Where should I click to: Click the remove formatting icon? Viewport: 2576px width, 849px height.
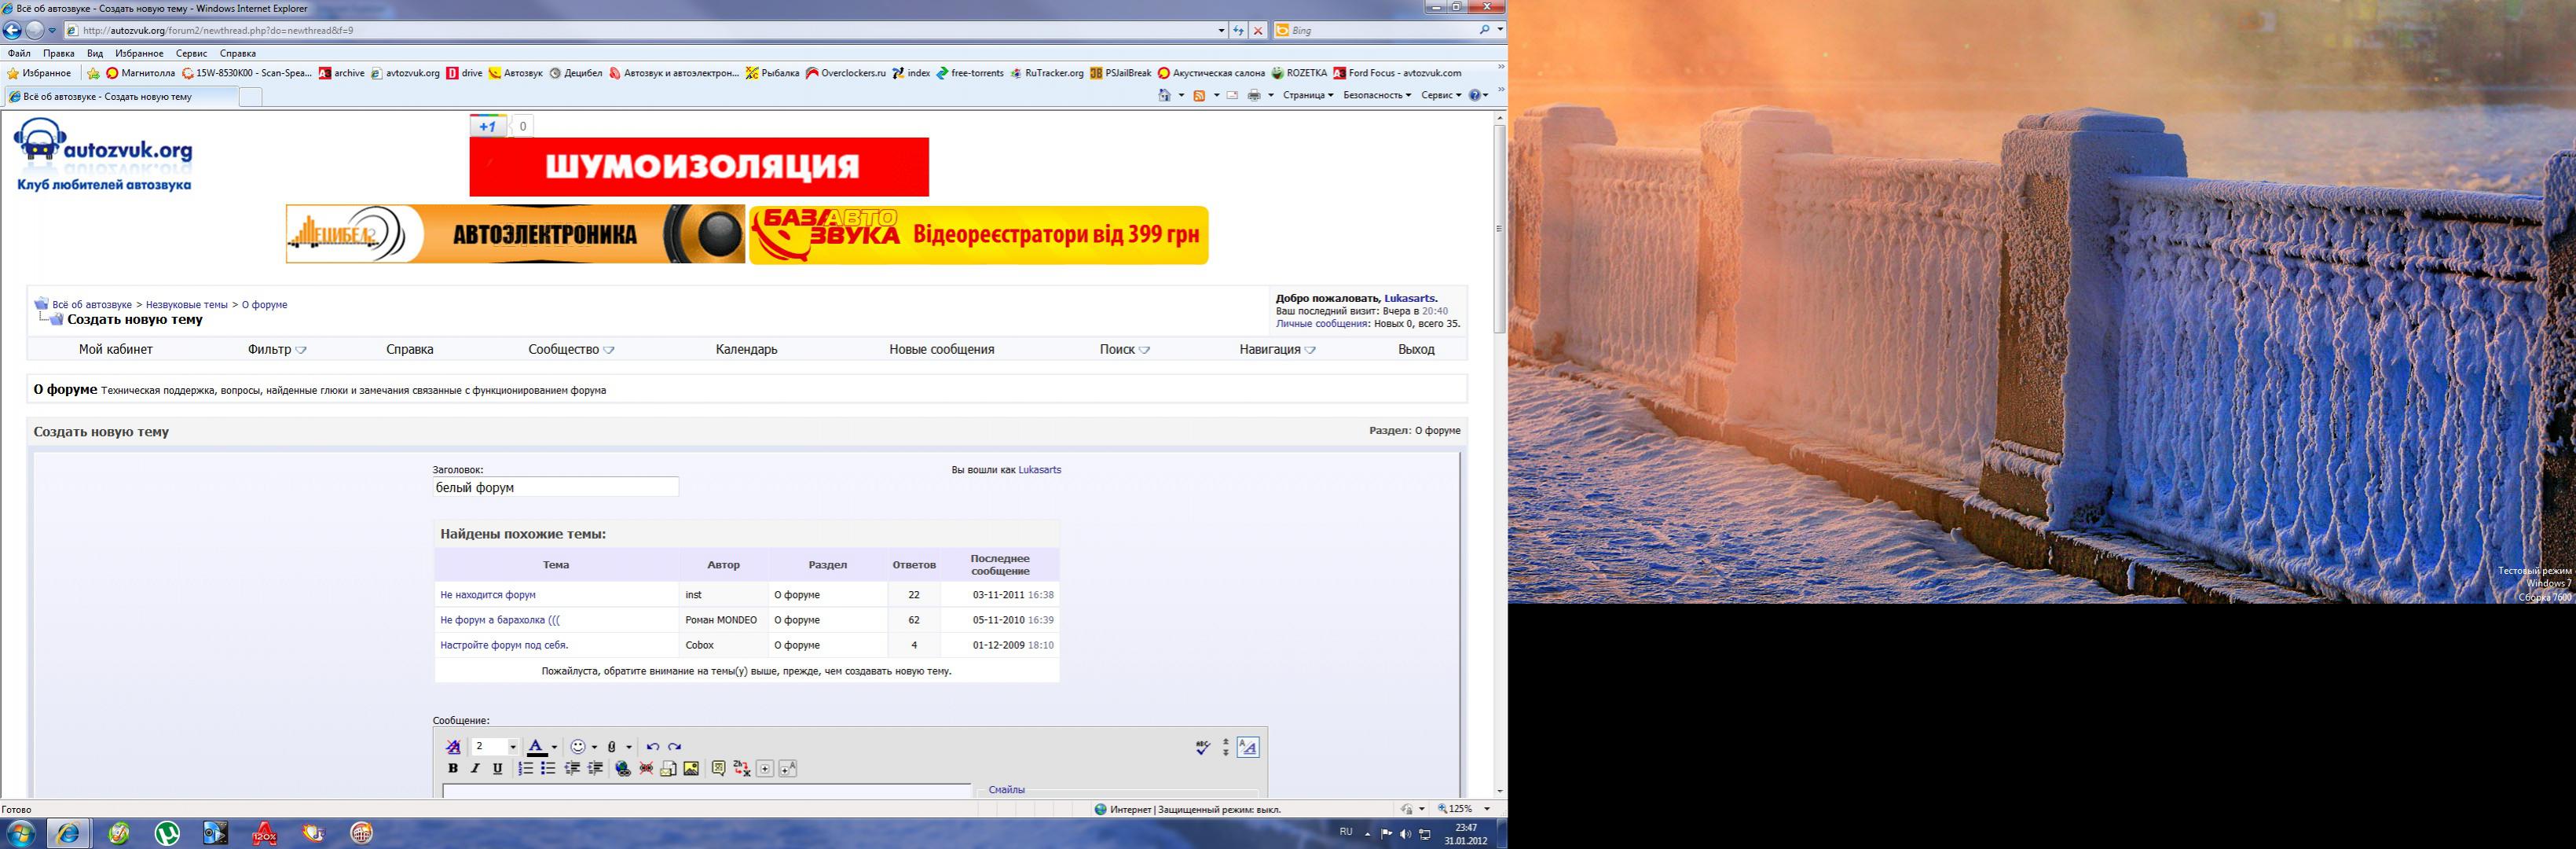[x=453, y=746]
